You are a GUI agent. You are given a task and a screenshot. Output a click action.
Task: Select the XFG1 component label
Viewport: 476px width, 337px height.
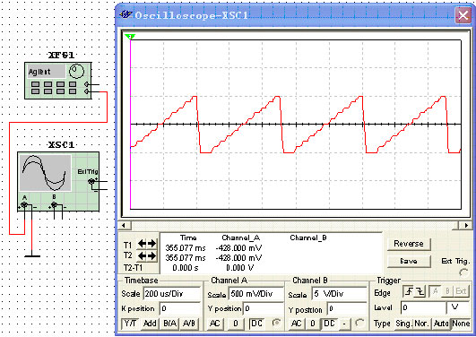[61, 56]
